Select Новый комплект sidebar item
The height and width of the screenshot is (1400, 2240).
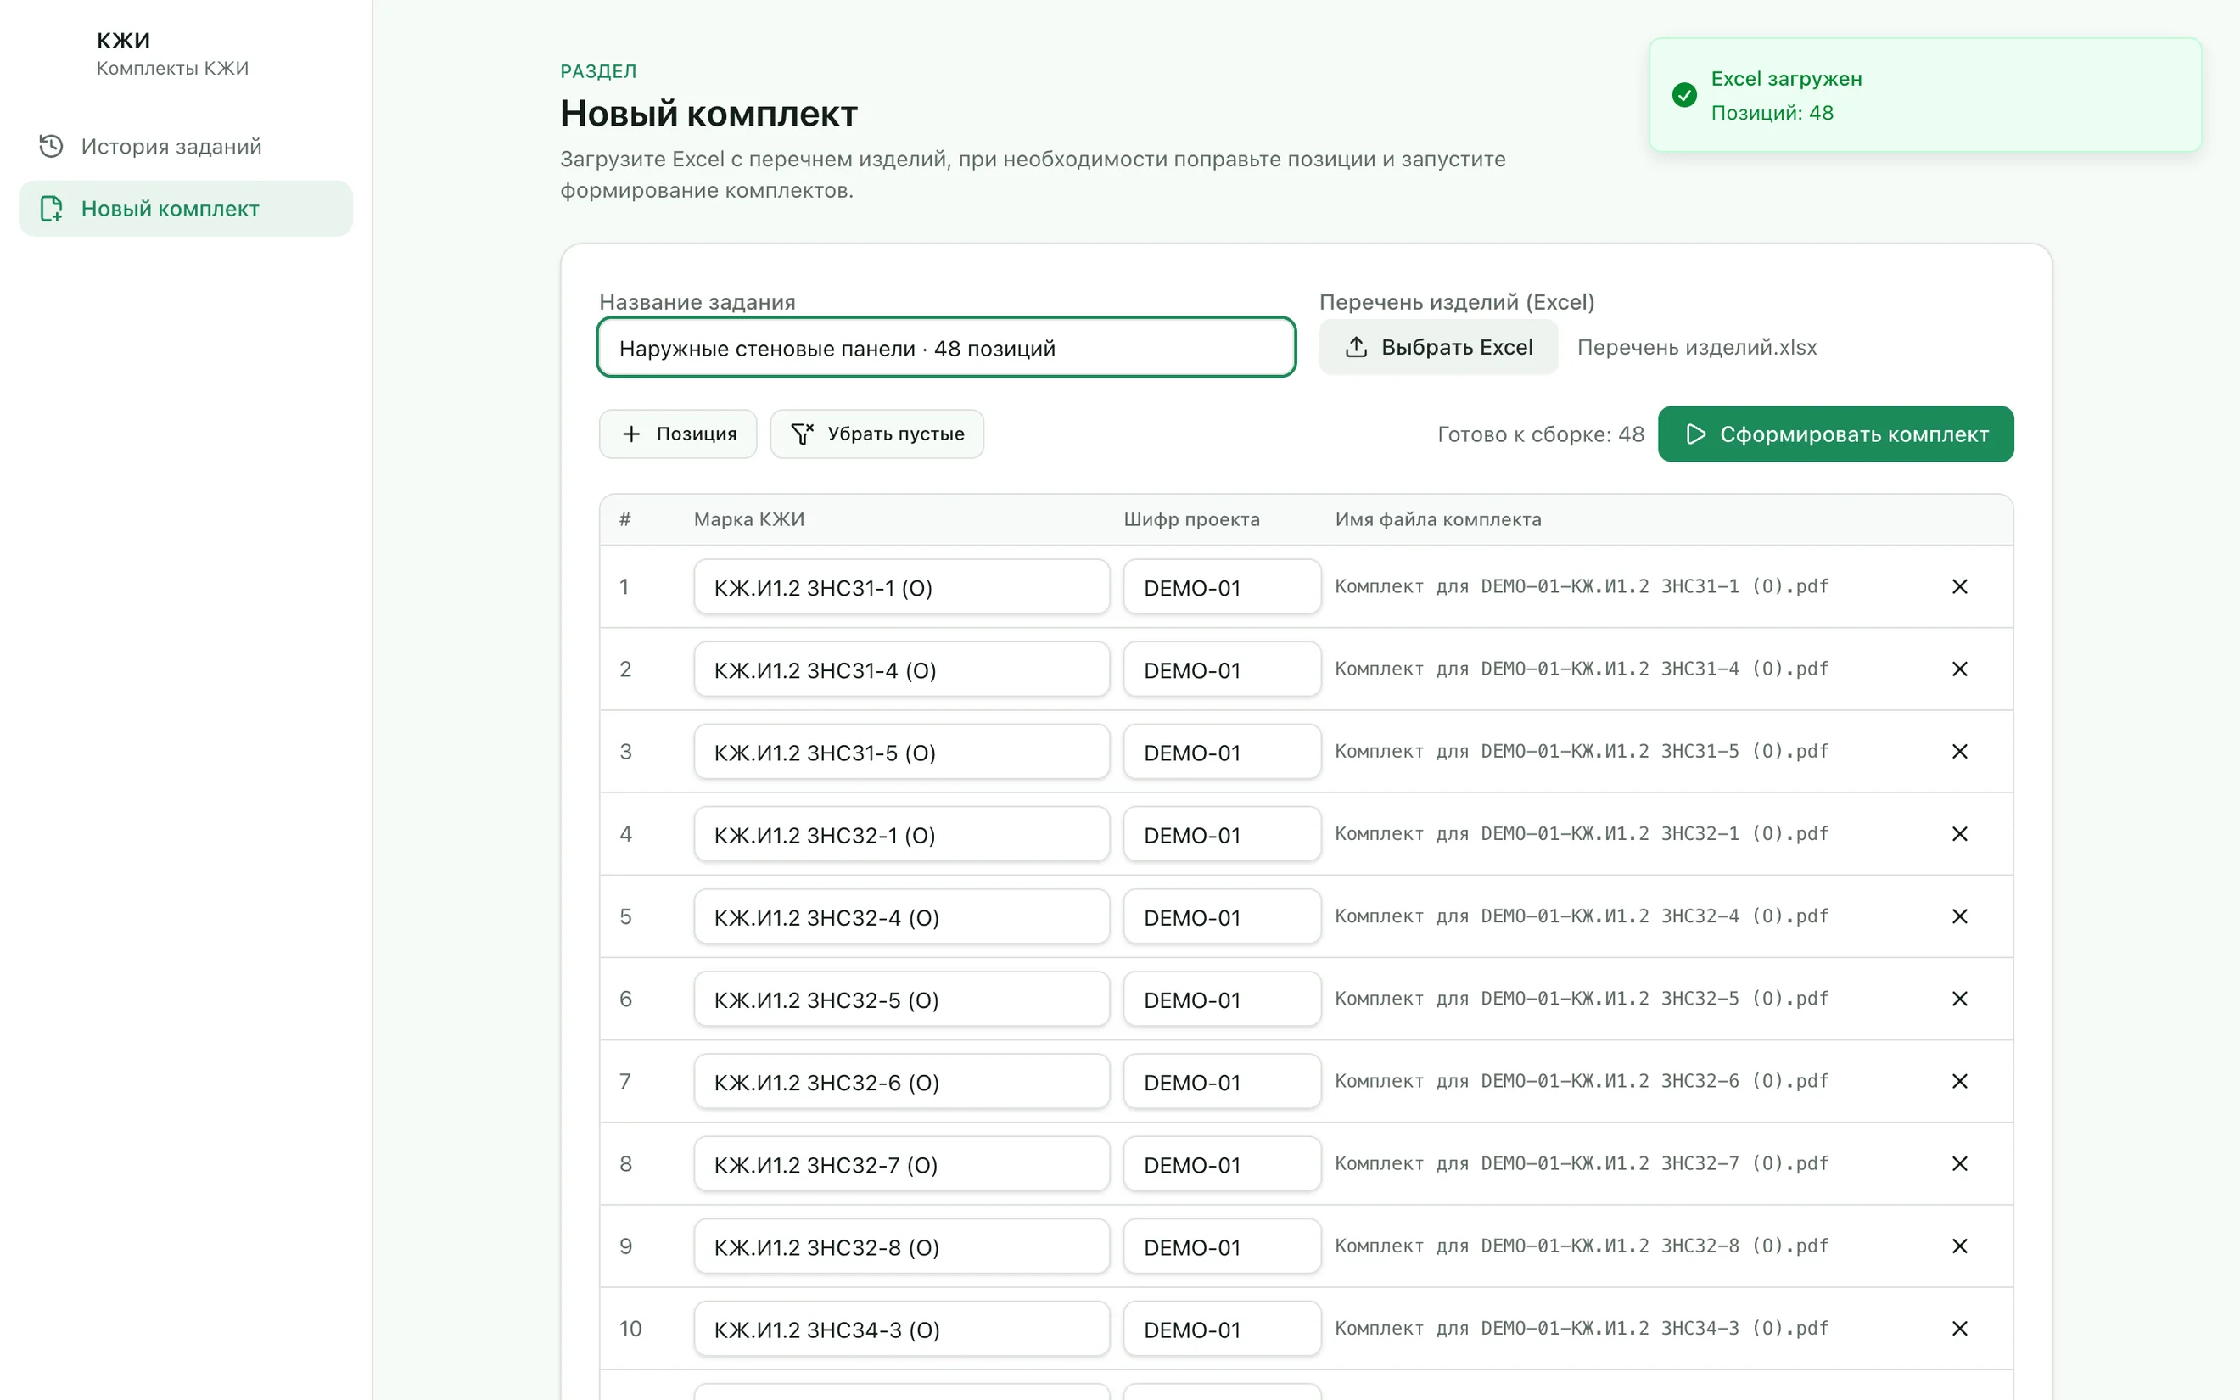185,209
